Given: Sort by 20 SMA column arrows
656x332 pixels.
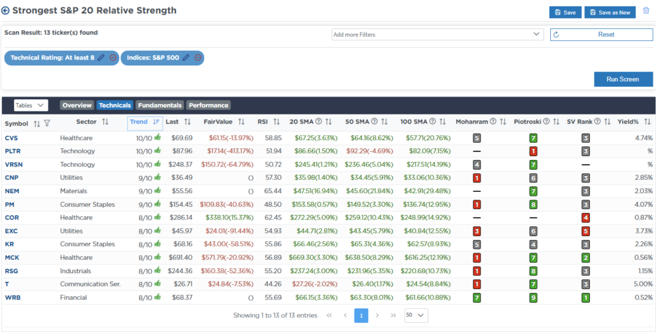Looking at the screenshot, I should pos(329,122).
